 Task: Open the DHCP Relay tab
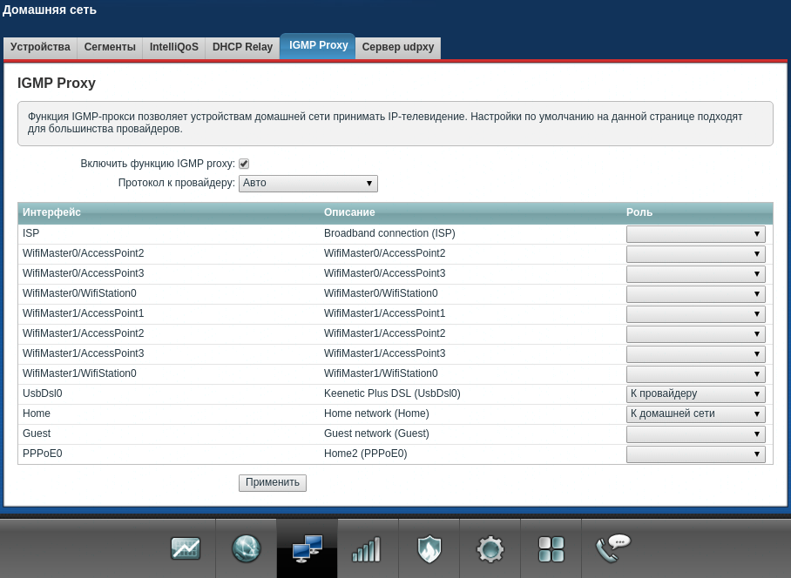coord(242,47)
